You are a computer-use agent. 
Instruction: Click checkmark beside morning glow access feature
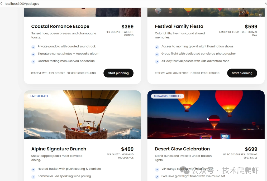[x=157, y=47]
